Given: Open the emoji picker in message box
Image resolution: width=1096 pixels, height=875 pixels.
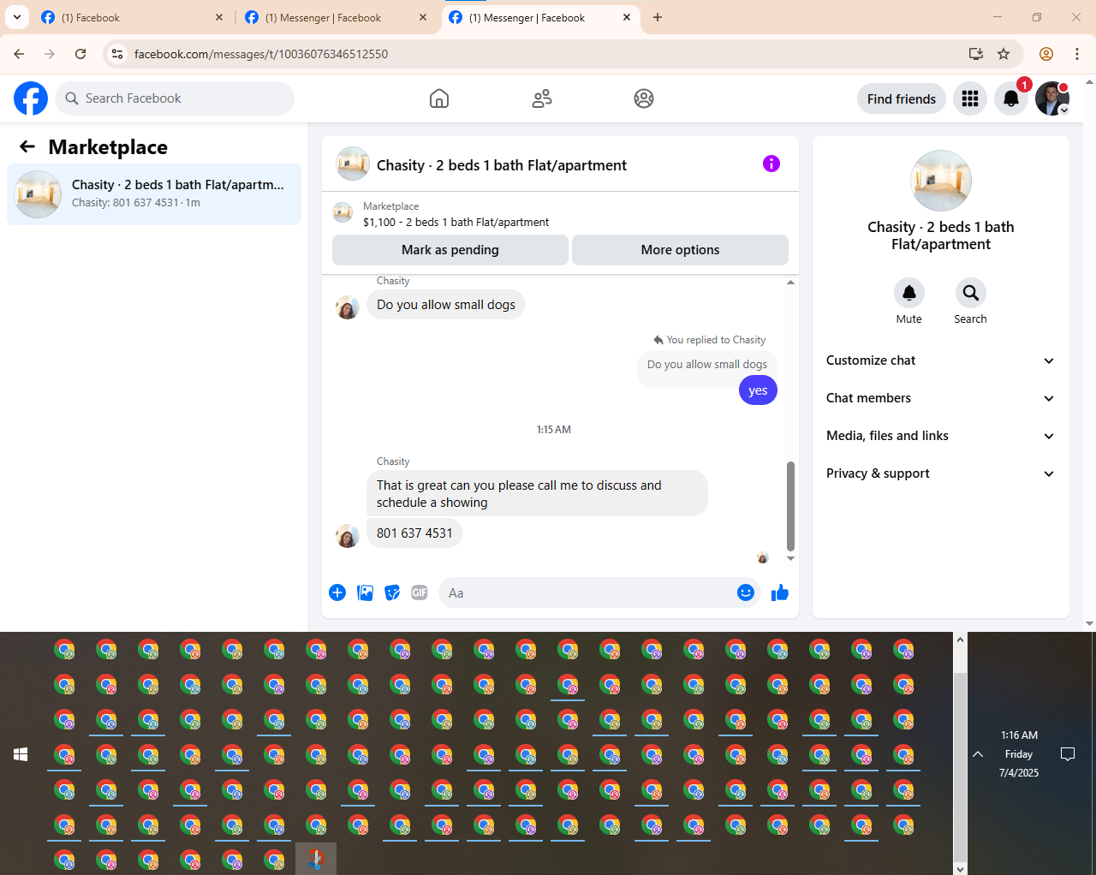Looking at the screenshot, I should [746, 592].
